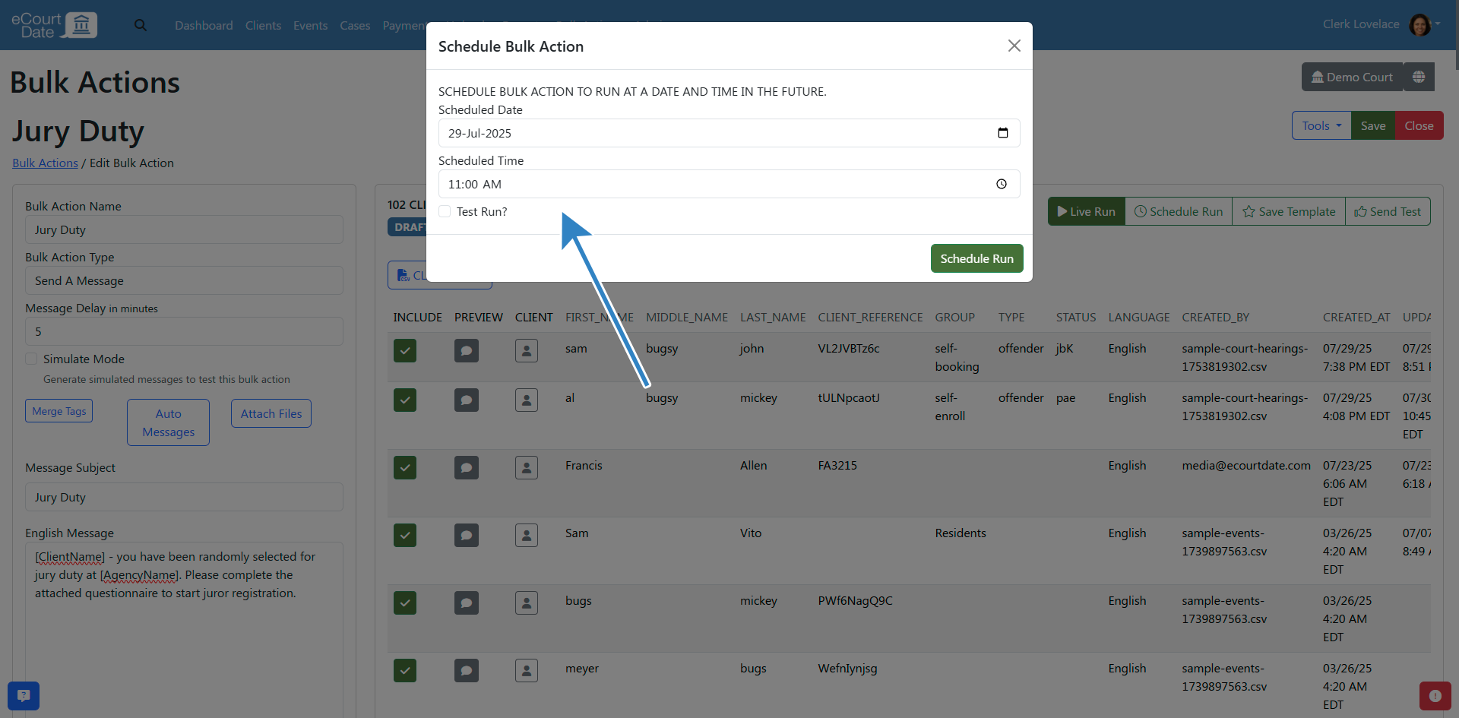Viewport: 1459px width, 718px height.
Task: Click the green Save button
Action: 1373,125
